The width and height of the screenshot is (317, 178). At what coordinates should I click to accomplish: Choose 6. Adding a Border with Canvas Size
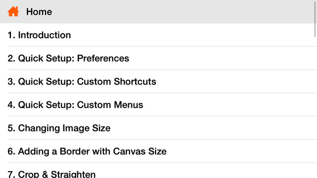pyautogui.click(x=158, y=151)
